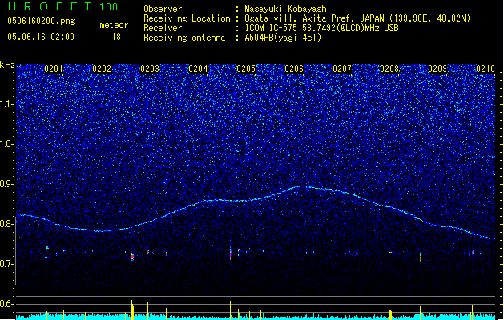Click the Ogata-vill. Akita-Pref. JAPAN location text
This screenshot has height=320, width=504.
357,18
